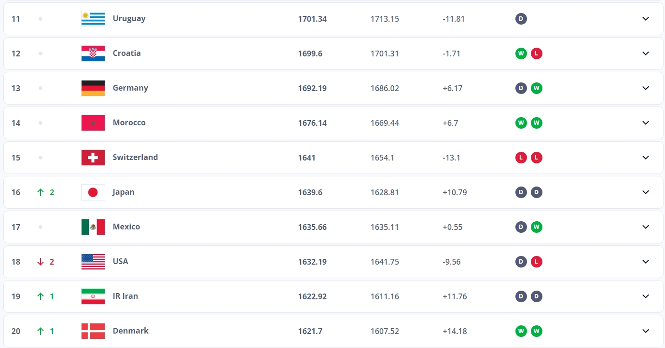Click the Uruguay flag icon
Image resolution: width=665 pixels, height=348 pixels.
point(93,19)
